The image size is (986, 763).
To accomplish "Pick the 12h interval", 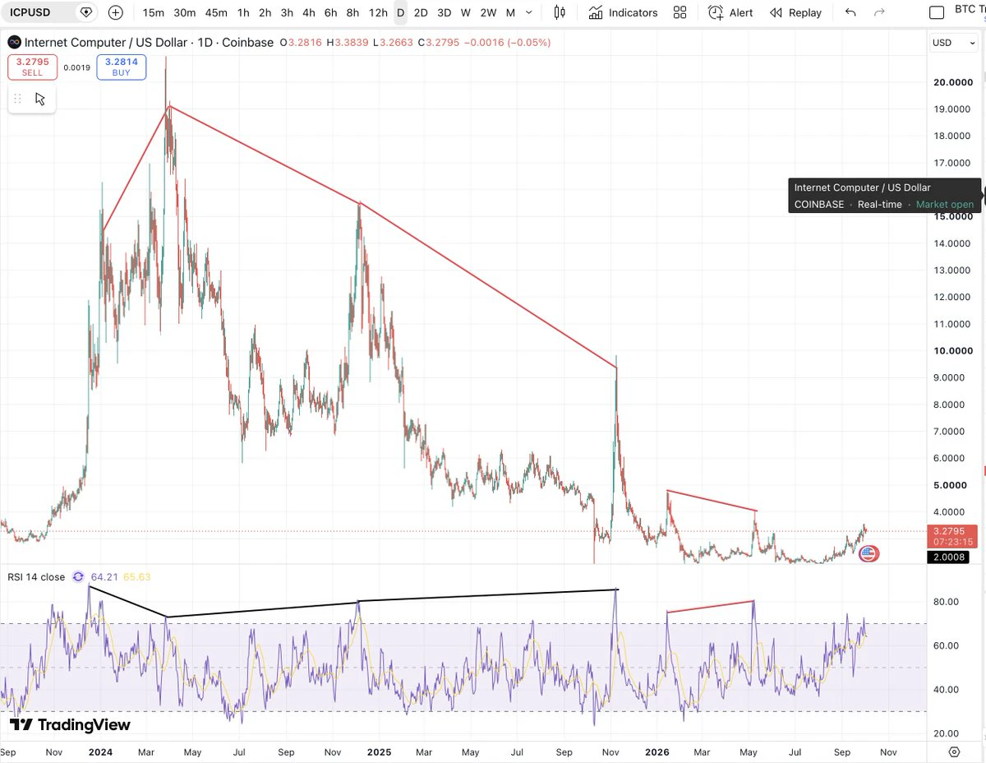I will click(x=378, y=12).
